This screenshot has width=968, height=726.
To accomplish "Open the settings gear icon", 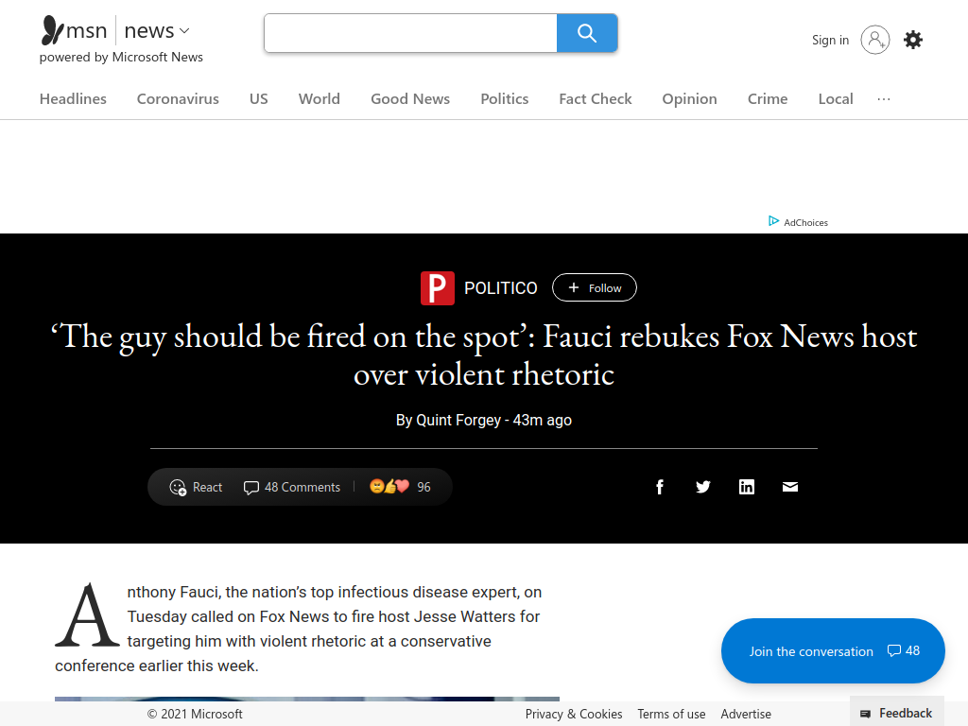I will click(913, 40).
